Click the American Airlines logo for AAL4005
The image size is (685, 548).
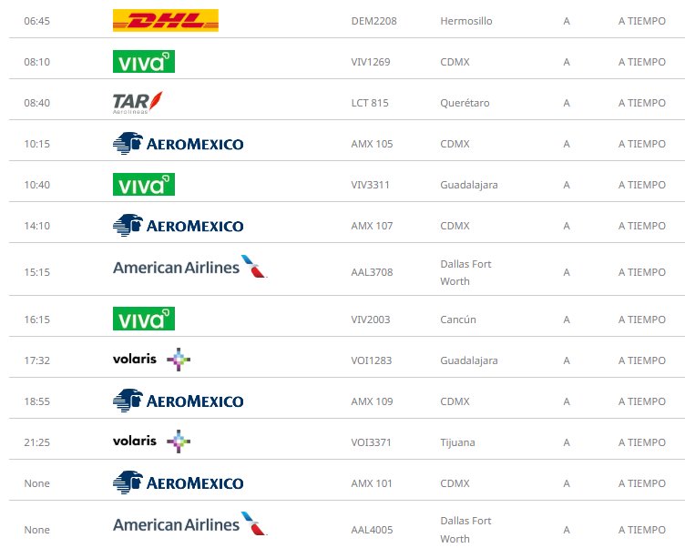tap(190, 524)
